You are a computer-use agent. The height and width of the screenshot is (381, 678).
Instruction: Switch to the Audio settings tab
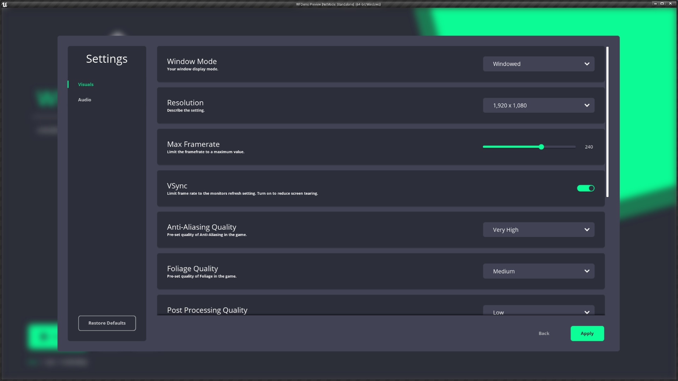click(x=84, y=99)
